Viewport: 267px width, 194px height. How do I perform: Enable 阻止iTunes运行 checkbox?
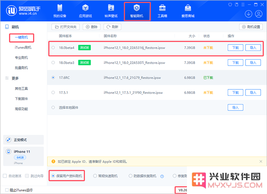coord(7,190)
